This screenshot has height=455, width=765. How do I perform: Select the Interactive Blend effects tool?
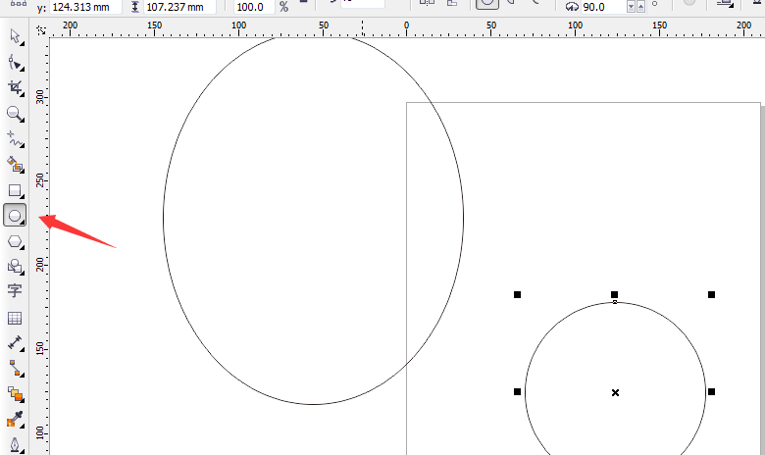pyautogui.click(x=15, y=394)
